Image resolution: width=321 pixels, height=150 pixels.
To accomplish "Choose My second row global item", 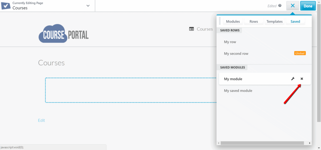I will point(236,54).
